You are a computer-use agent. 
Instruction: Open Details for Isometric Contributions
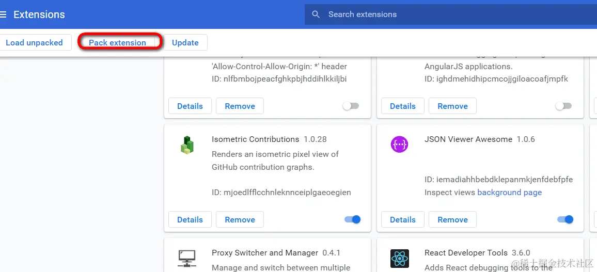(x=190, y=219)
